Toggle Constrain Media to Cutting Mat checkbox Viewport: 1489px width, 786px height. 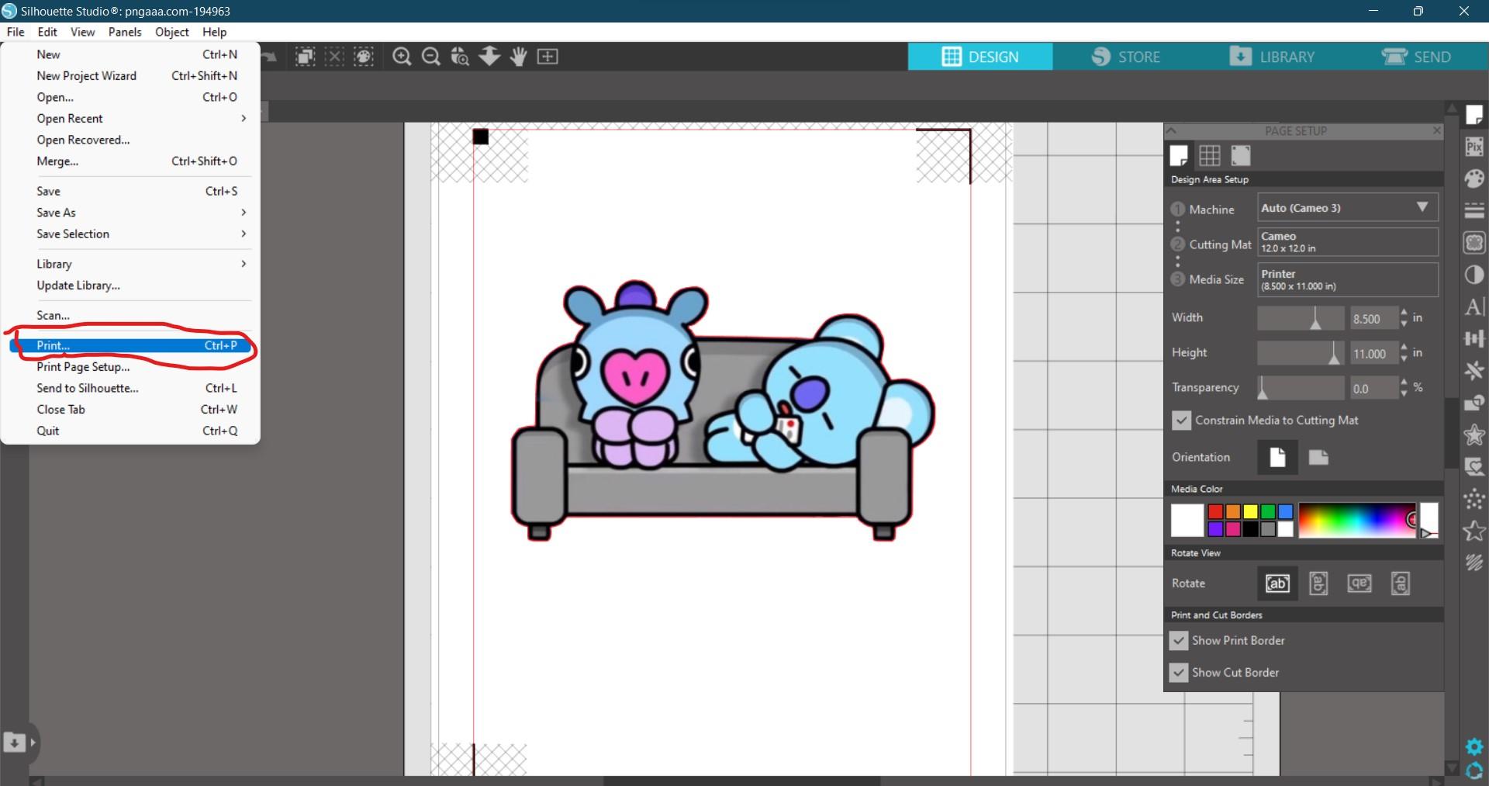click(1181, 420)
